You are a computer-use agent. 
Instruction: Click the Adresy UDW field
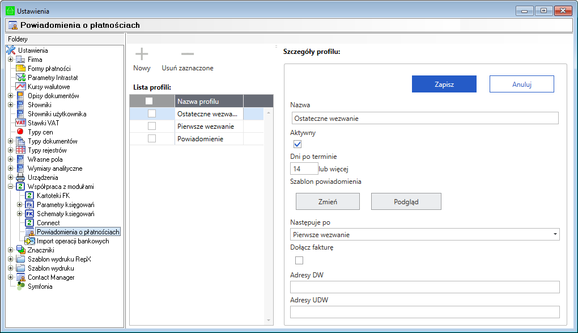point(424,312)
